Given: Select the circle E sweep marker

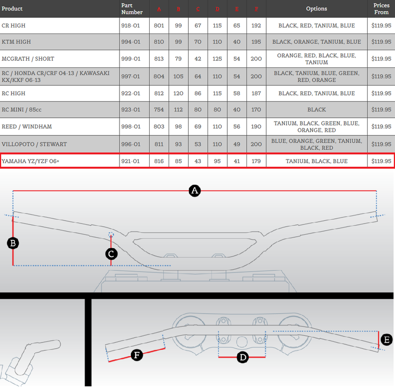Looking at the screenshot, I should coord(386,340).
